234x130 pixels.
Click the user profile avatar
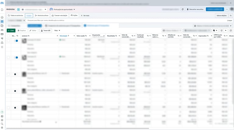click(232, 9)
